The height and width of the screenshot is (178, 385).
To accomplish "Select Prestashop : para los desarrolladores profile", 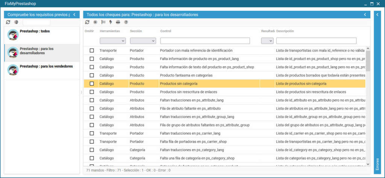I will click(x=42, y=53).
